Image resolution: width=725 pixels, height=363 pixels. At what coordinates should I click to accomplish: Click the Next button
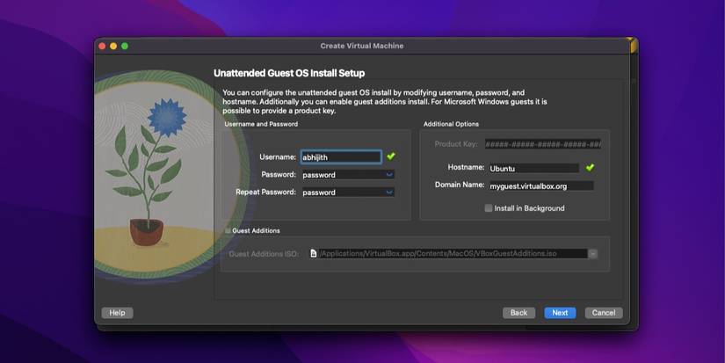click(560, 313)
